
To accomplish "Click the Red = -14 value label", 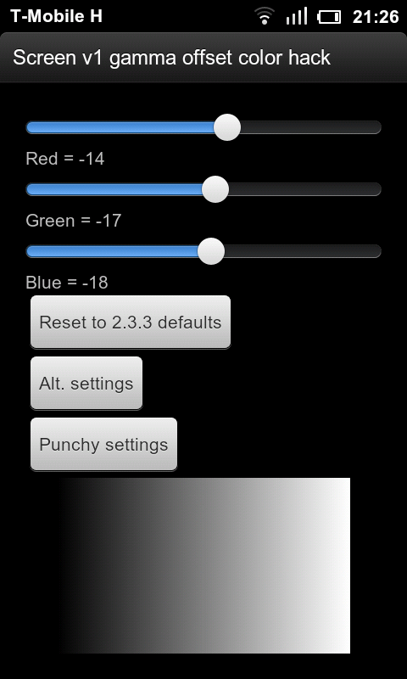I will click(x=65, y=159).
